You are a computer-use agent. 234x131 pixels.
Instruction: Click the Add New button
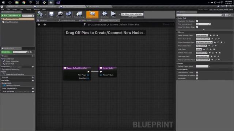click(7, 52)
